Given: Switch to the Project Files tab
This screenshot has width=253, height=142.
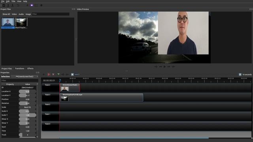Looking at the screenshot, I should pyautogui.click(x=7, y=69).
